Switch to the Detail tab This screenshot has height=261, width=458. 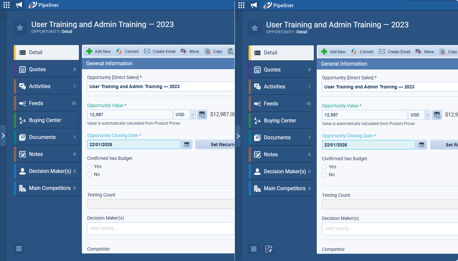(x=22, y=52)
